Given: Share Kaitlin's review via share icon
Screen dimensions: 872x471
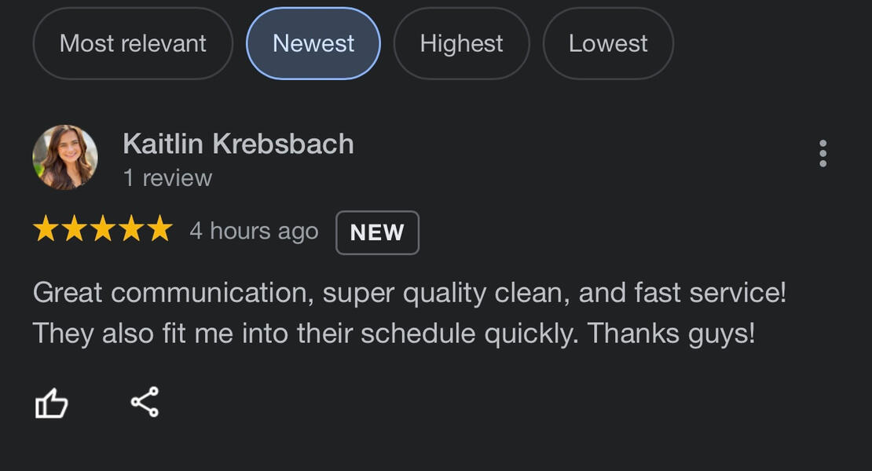Looking at the screenshot, I should 145,402.
